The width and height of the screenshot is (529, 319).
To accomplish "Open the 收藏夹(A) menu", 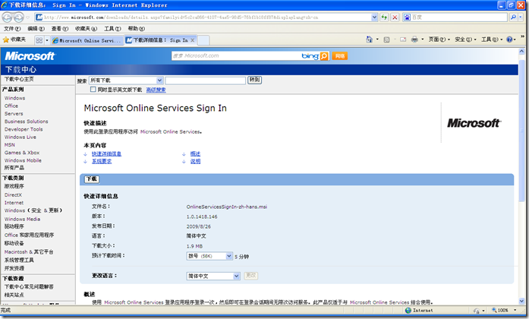I will [86, 29].
